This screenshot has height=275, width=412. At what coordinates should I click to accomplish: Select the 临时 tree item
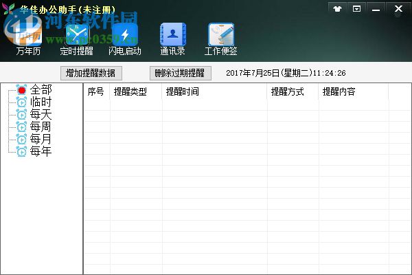tap(41, 102)
